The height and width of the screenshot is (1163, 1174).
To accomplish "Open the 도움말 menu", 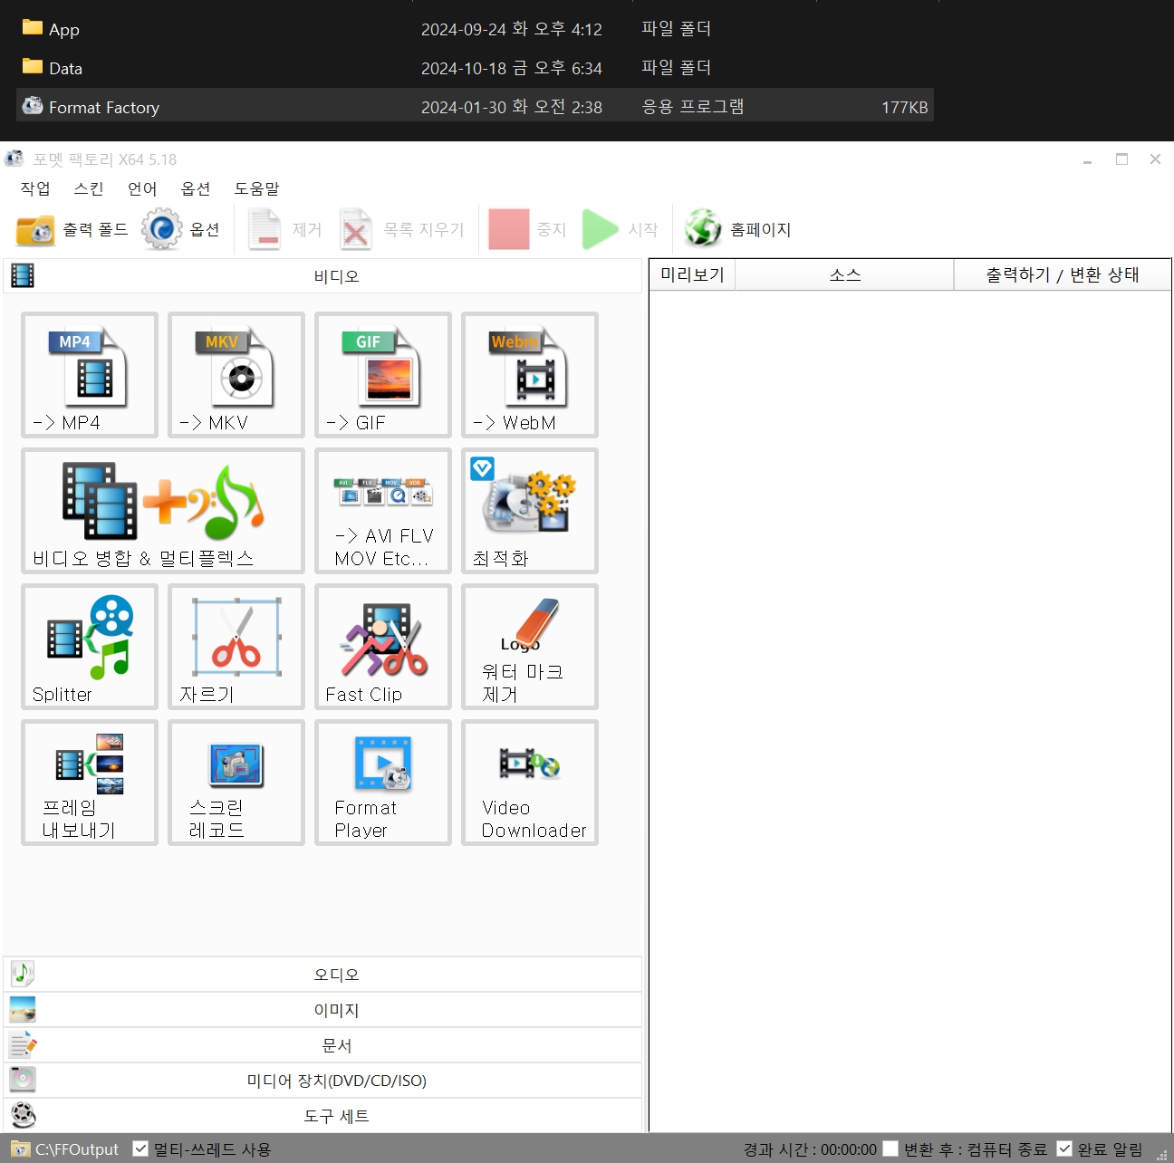I will pyautogui.click(x=257, y=188).
